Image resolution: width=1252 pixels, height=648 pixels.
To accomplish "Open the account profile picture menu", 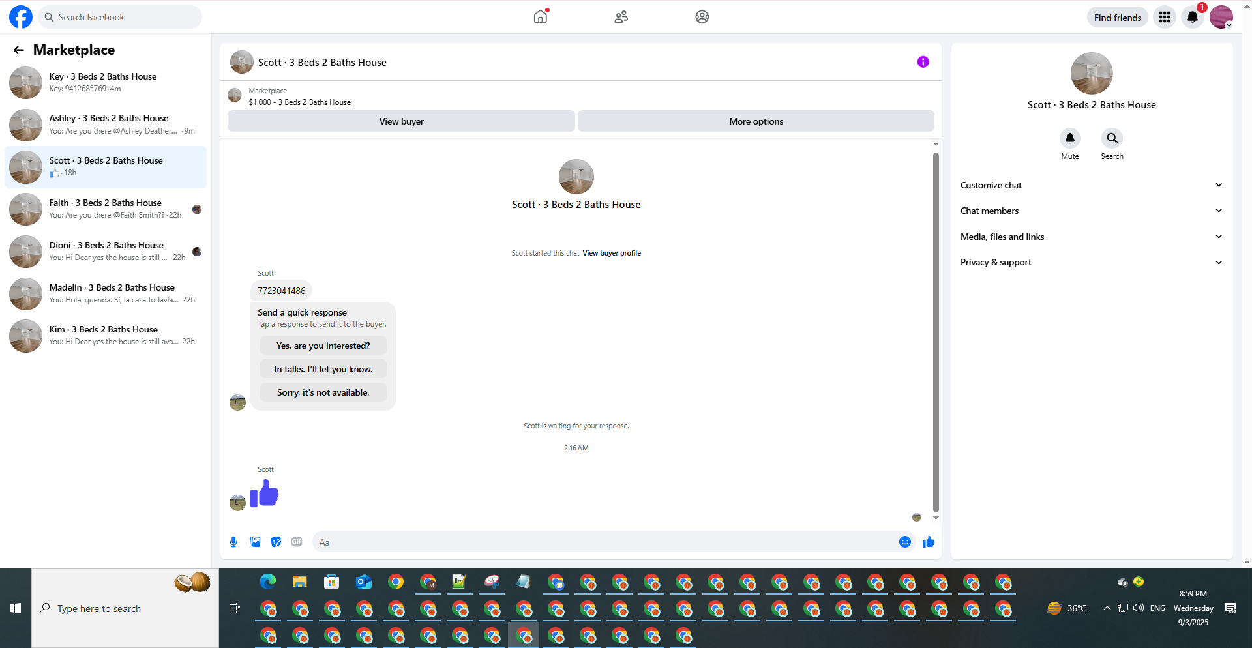I will point(1221,17).
